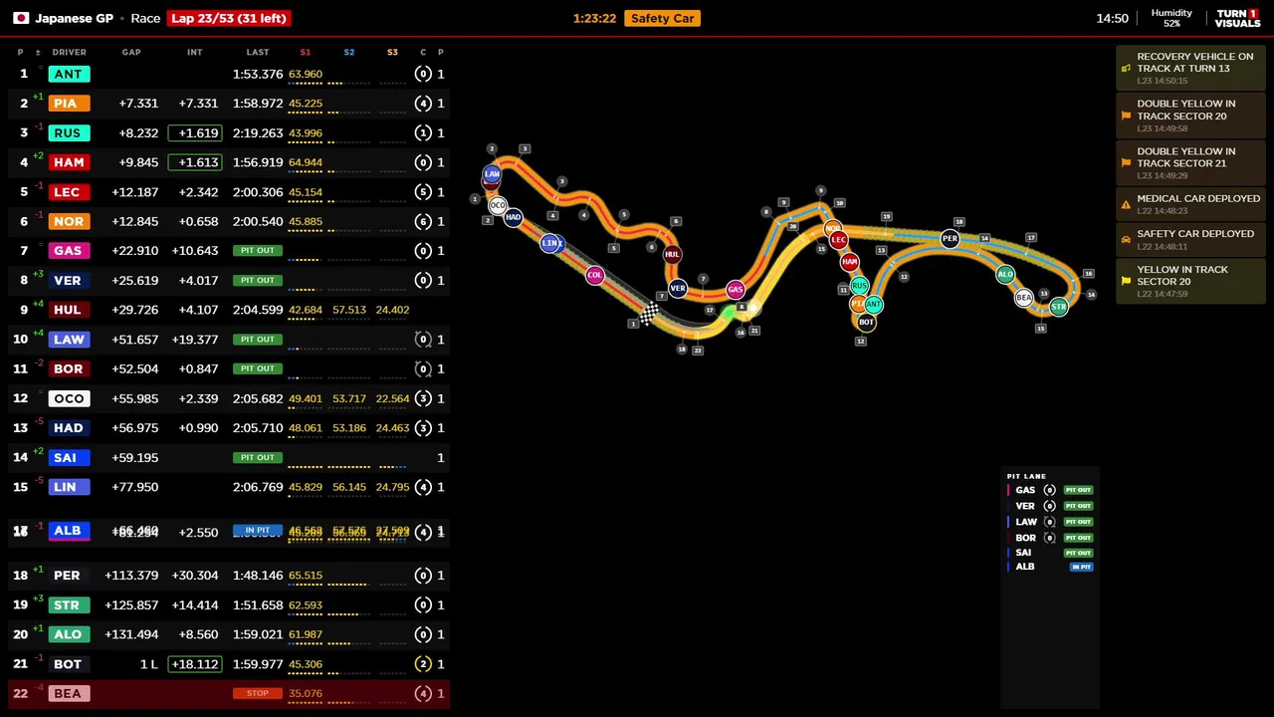Click the HAM driver tag in the timing table
The height and width of the screenshot is (717, 1274).
pos(69,162)
